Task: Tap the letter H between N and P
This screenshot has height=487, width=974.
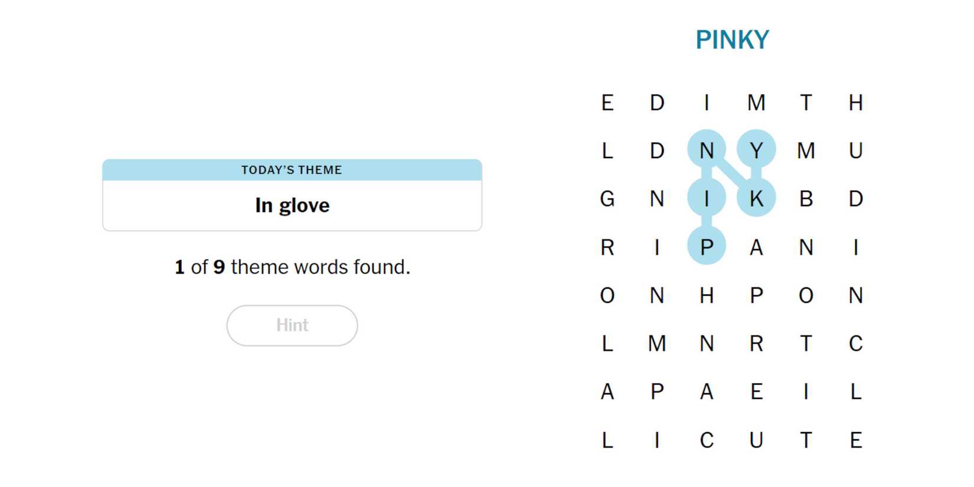Action: tap(707, 295)
